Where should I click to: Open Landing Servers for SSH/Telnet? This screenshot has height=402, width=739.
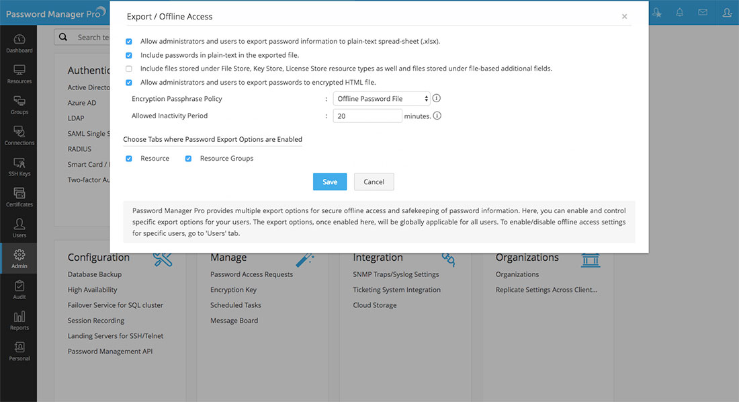click(116, 336)
